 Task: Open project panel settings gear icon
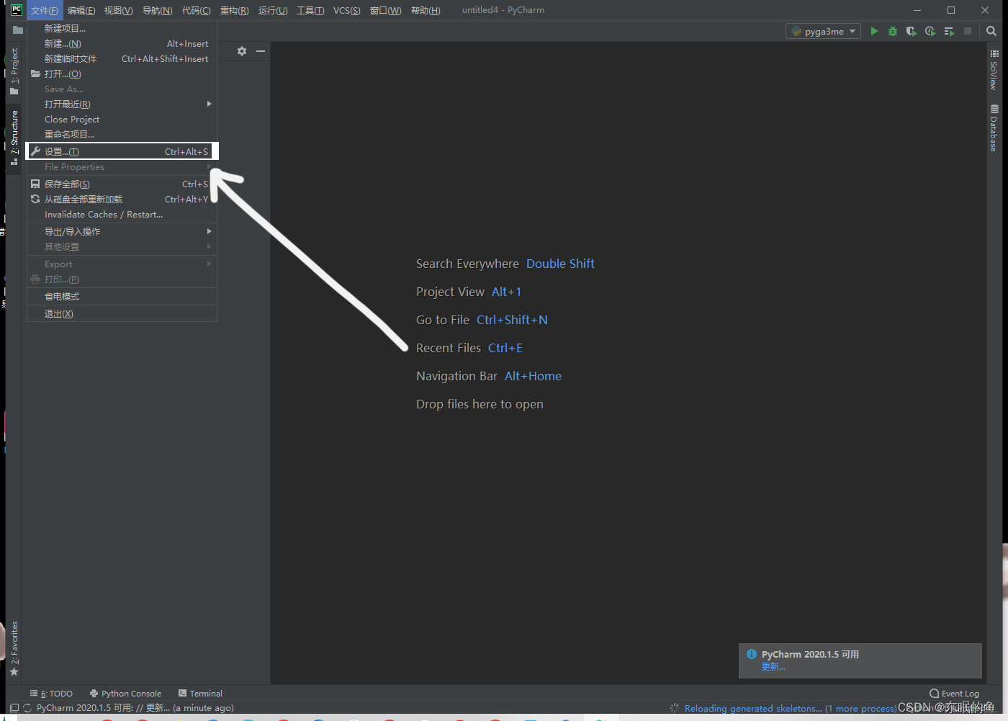242,51
